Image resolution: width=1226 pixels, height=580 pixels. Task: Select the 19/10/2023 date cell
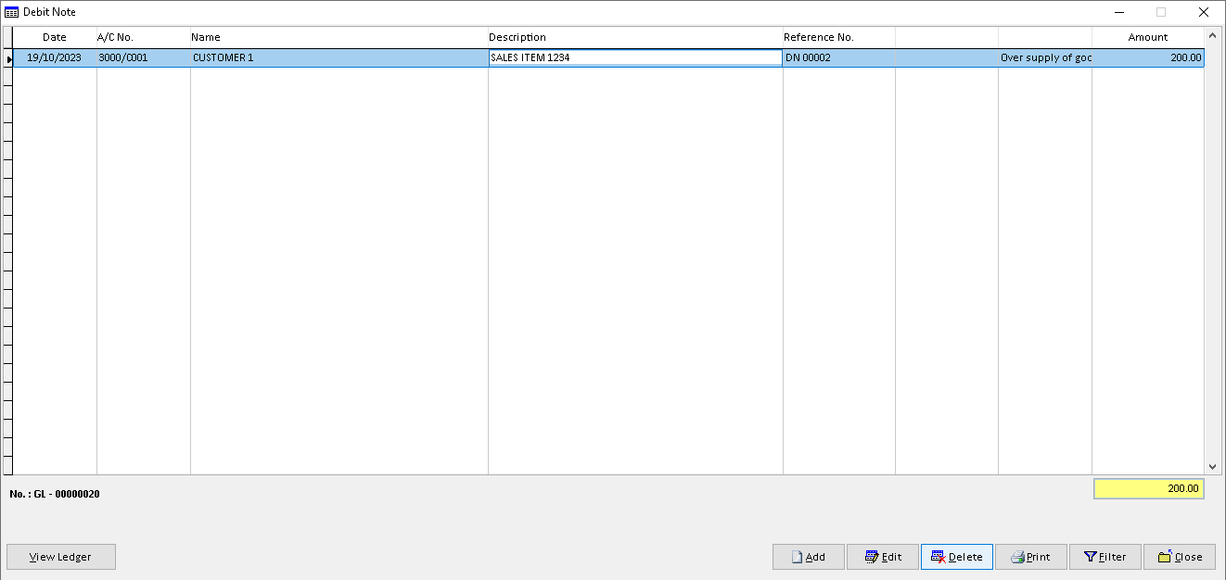pyautogui.click(x=55, y=57)
